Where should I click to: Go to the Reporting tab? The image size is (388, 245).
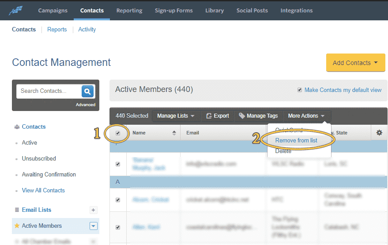[129, 11]
